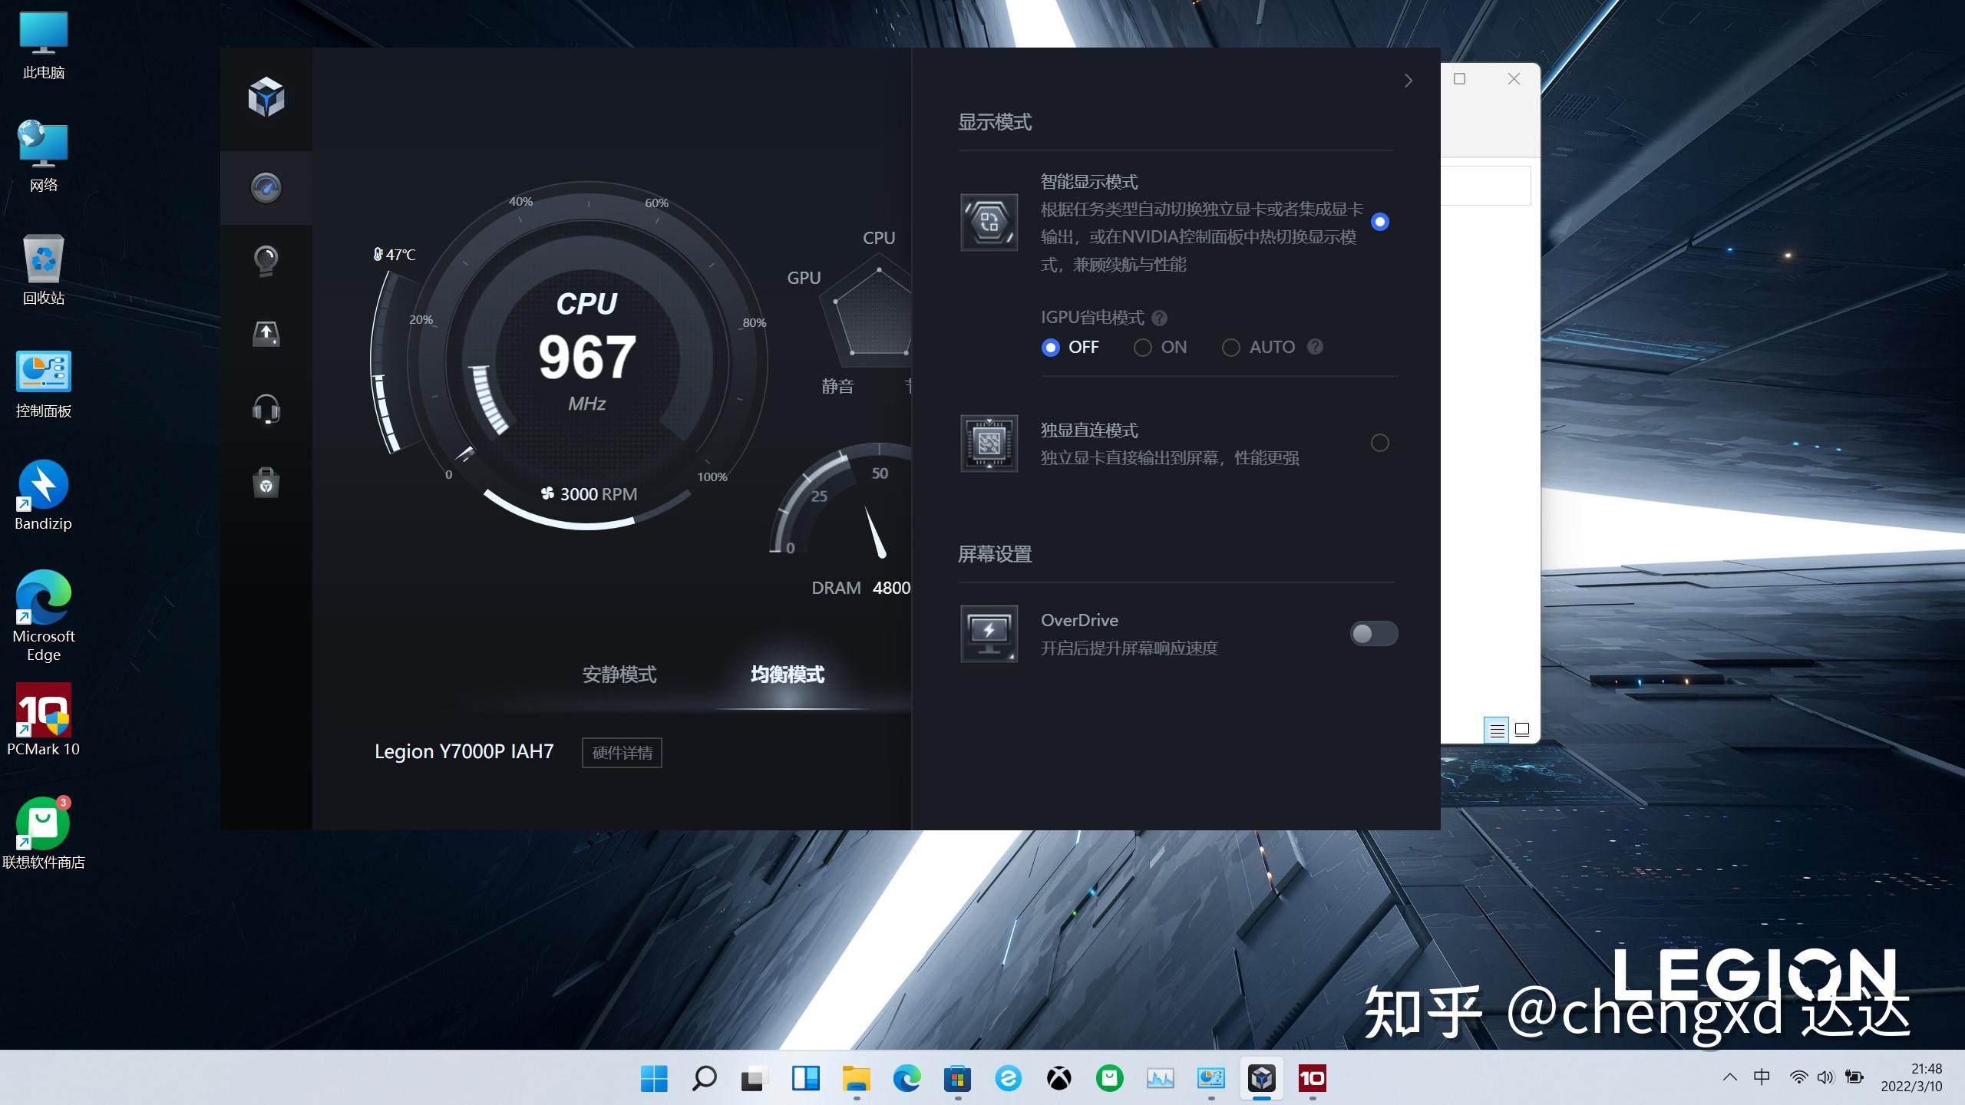Click the 47℃ temperature reading

click(x=394, y=254)
